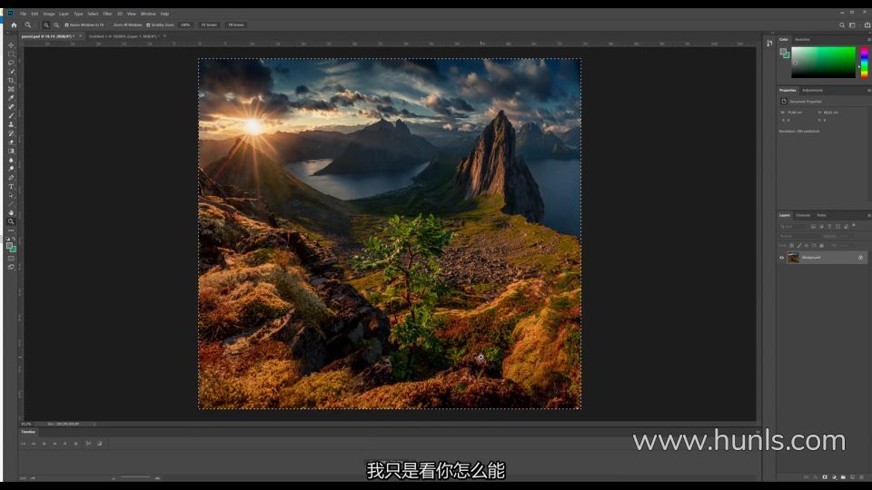
Task: Toggle lock all padlock in Layers
Action: (821, 246)
